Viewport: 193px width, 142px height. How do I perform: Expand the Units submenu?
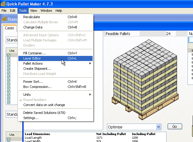click(55, 95)
